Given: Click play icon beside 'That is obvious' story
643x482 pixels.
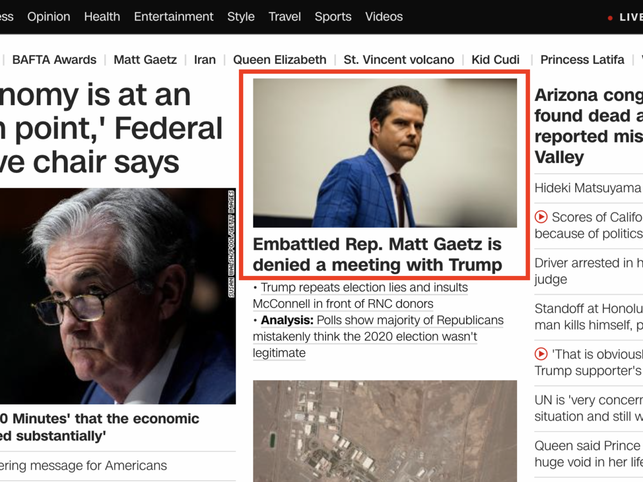Looking at the screenshot, I should (541, 353).
